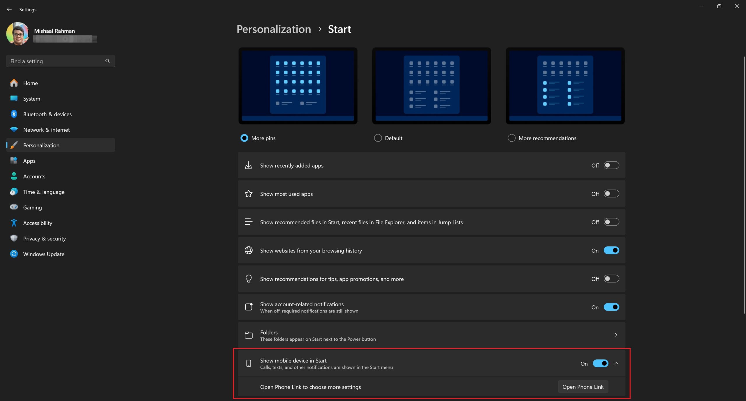Click the More recommendations layout thumbnail
The image size is (746, 401).
click(x=565, y=86)
